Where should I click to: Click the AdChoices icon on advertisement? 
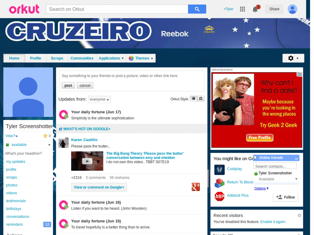coord(299,75)
